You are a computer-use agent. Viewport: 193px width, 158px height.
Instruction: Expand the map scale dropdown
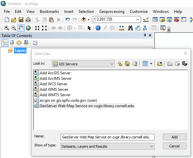[x=138, y=20]
